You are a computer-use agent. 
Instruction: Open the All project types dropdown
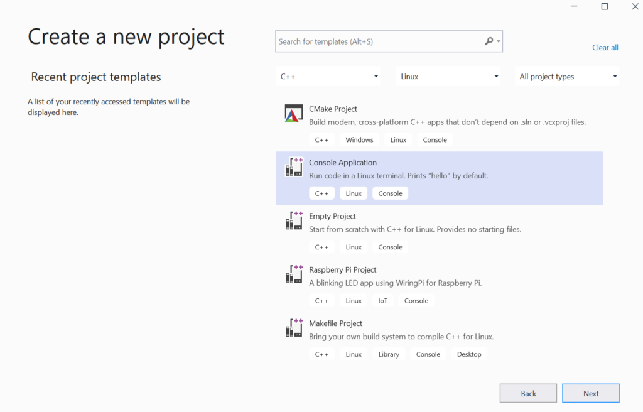(566, 76)
